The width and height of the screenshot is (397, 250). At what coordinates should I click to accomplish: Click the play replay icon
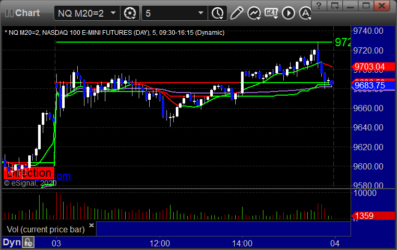pyautogui.click(x=288, y=13)
